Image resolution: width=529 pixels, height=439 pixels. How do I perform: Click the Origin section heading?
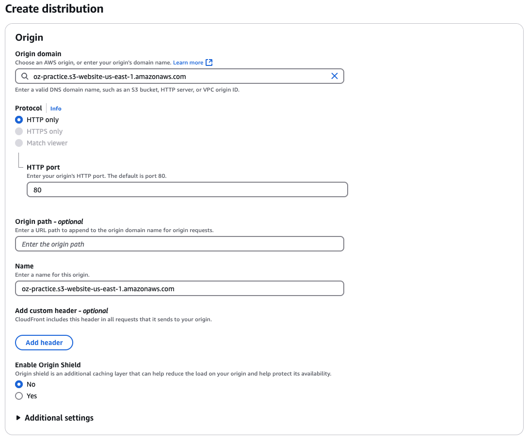pyautogui.click(x=29, y=37)
